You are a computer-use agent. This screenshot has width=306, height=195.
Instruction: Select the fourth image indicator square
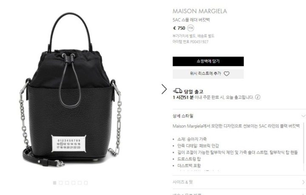(x=74, y=183)
